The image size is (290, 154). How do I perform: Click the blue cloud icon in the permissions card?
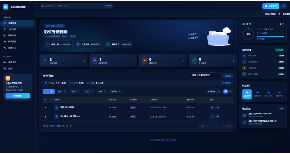tap(244, 56)
